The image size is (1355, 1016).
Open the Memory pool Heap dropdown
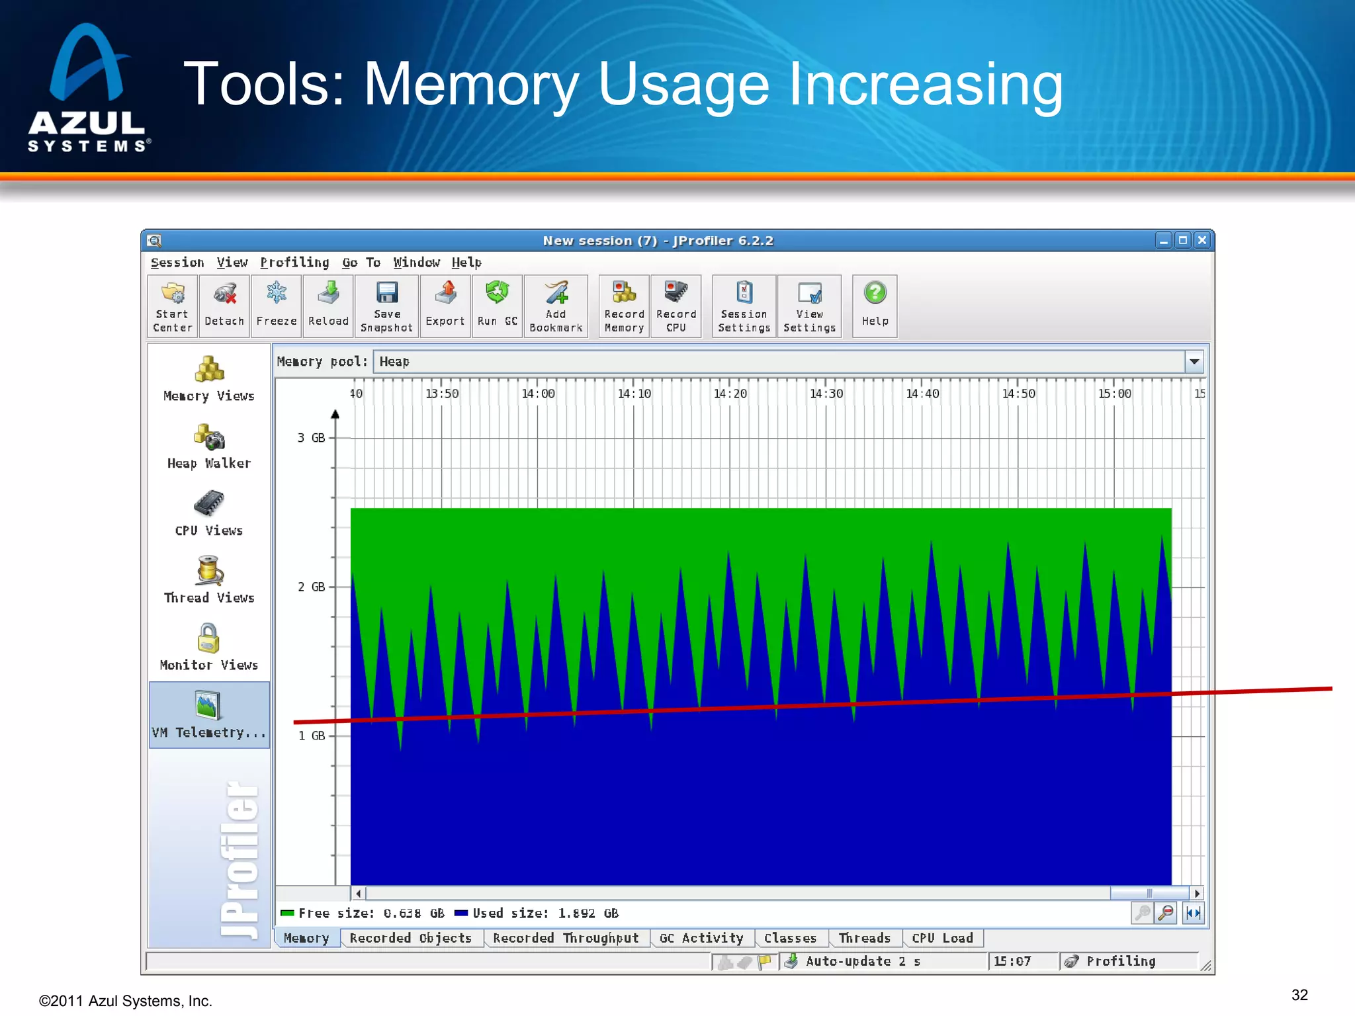coord(787,362)
